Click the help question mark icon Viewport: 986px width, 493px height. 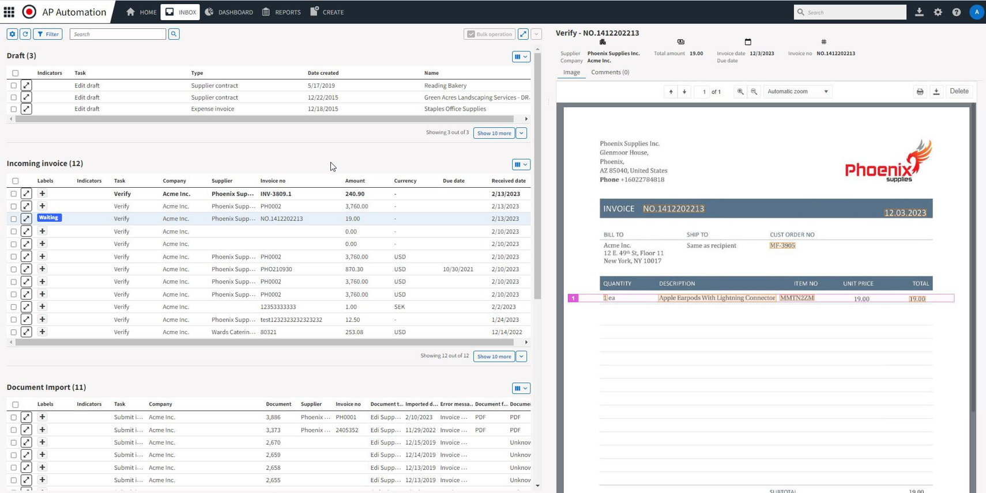(956, 12)
